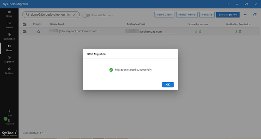The image size is (261, 139).
Task: Clear the search field with the X
Action: point(74,15)
